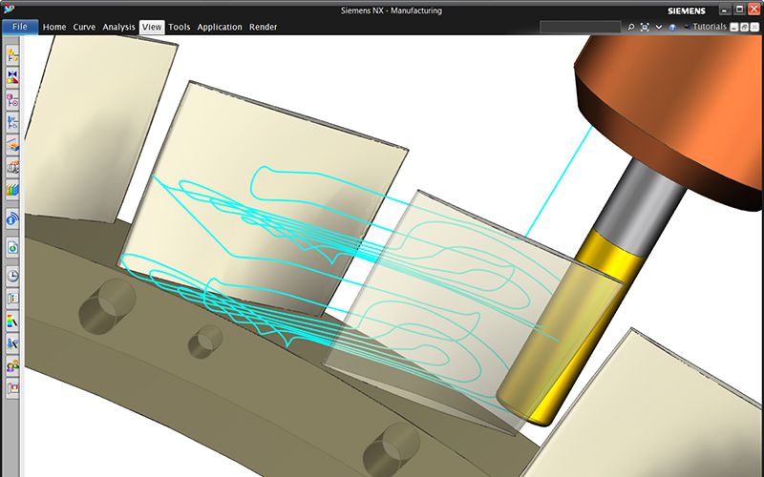Click the command finder search field

[x=581, y=28]
